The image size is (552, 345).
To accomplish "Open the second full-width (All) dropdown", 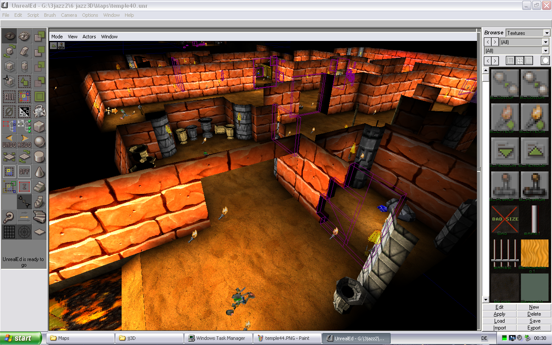I will (x=517, y=50).
